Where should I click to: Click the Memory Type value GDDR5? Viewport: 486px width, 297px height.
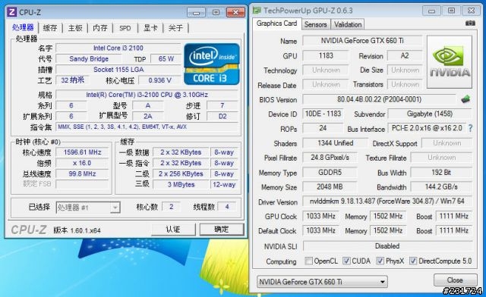pos(330,172)
